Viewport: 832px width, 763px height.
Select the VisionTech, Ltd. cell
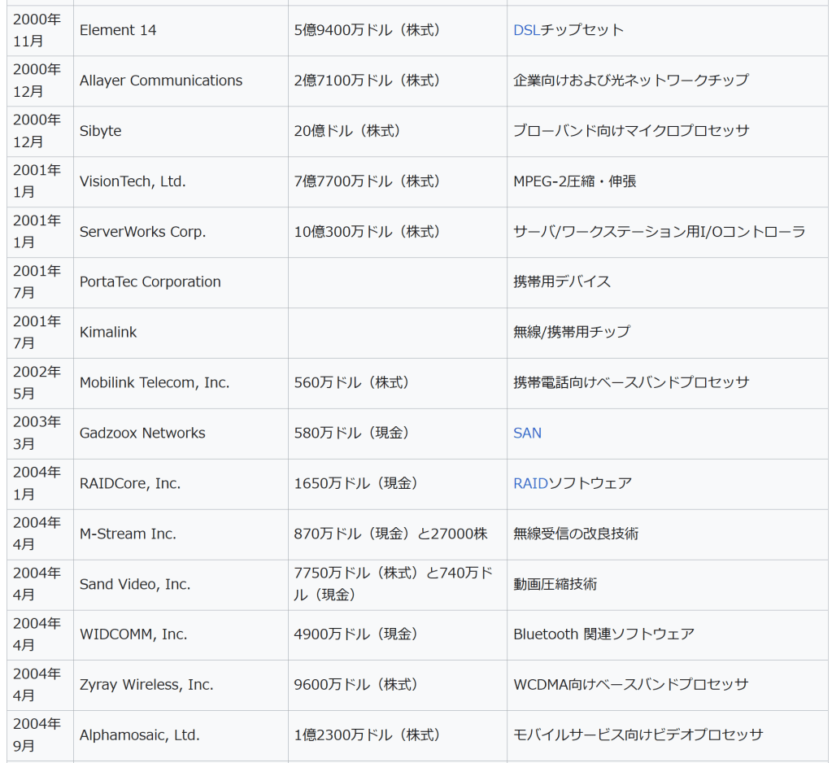[x=133, y=181]
